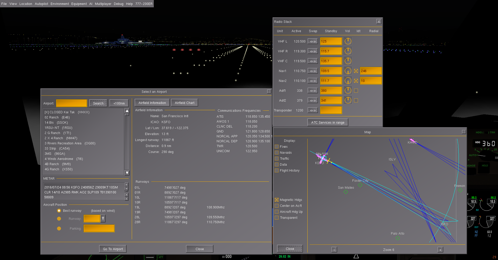Enable Traffic display on the Map

276,158
